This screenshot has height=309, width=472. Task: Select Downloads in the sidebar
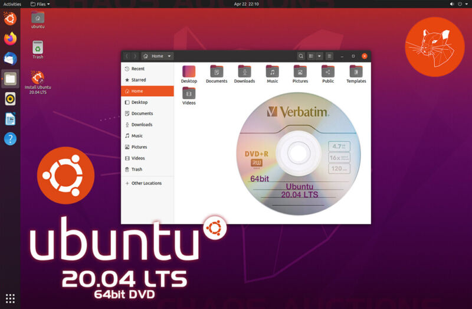click(x=147, y=125)
